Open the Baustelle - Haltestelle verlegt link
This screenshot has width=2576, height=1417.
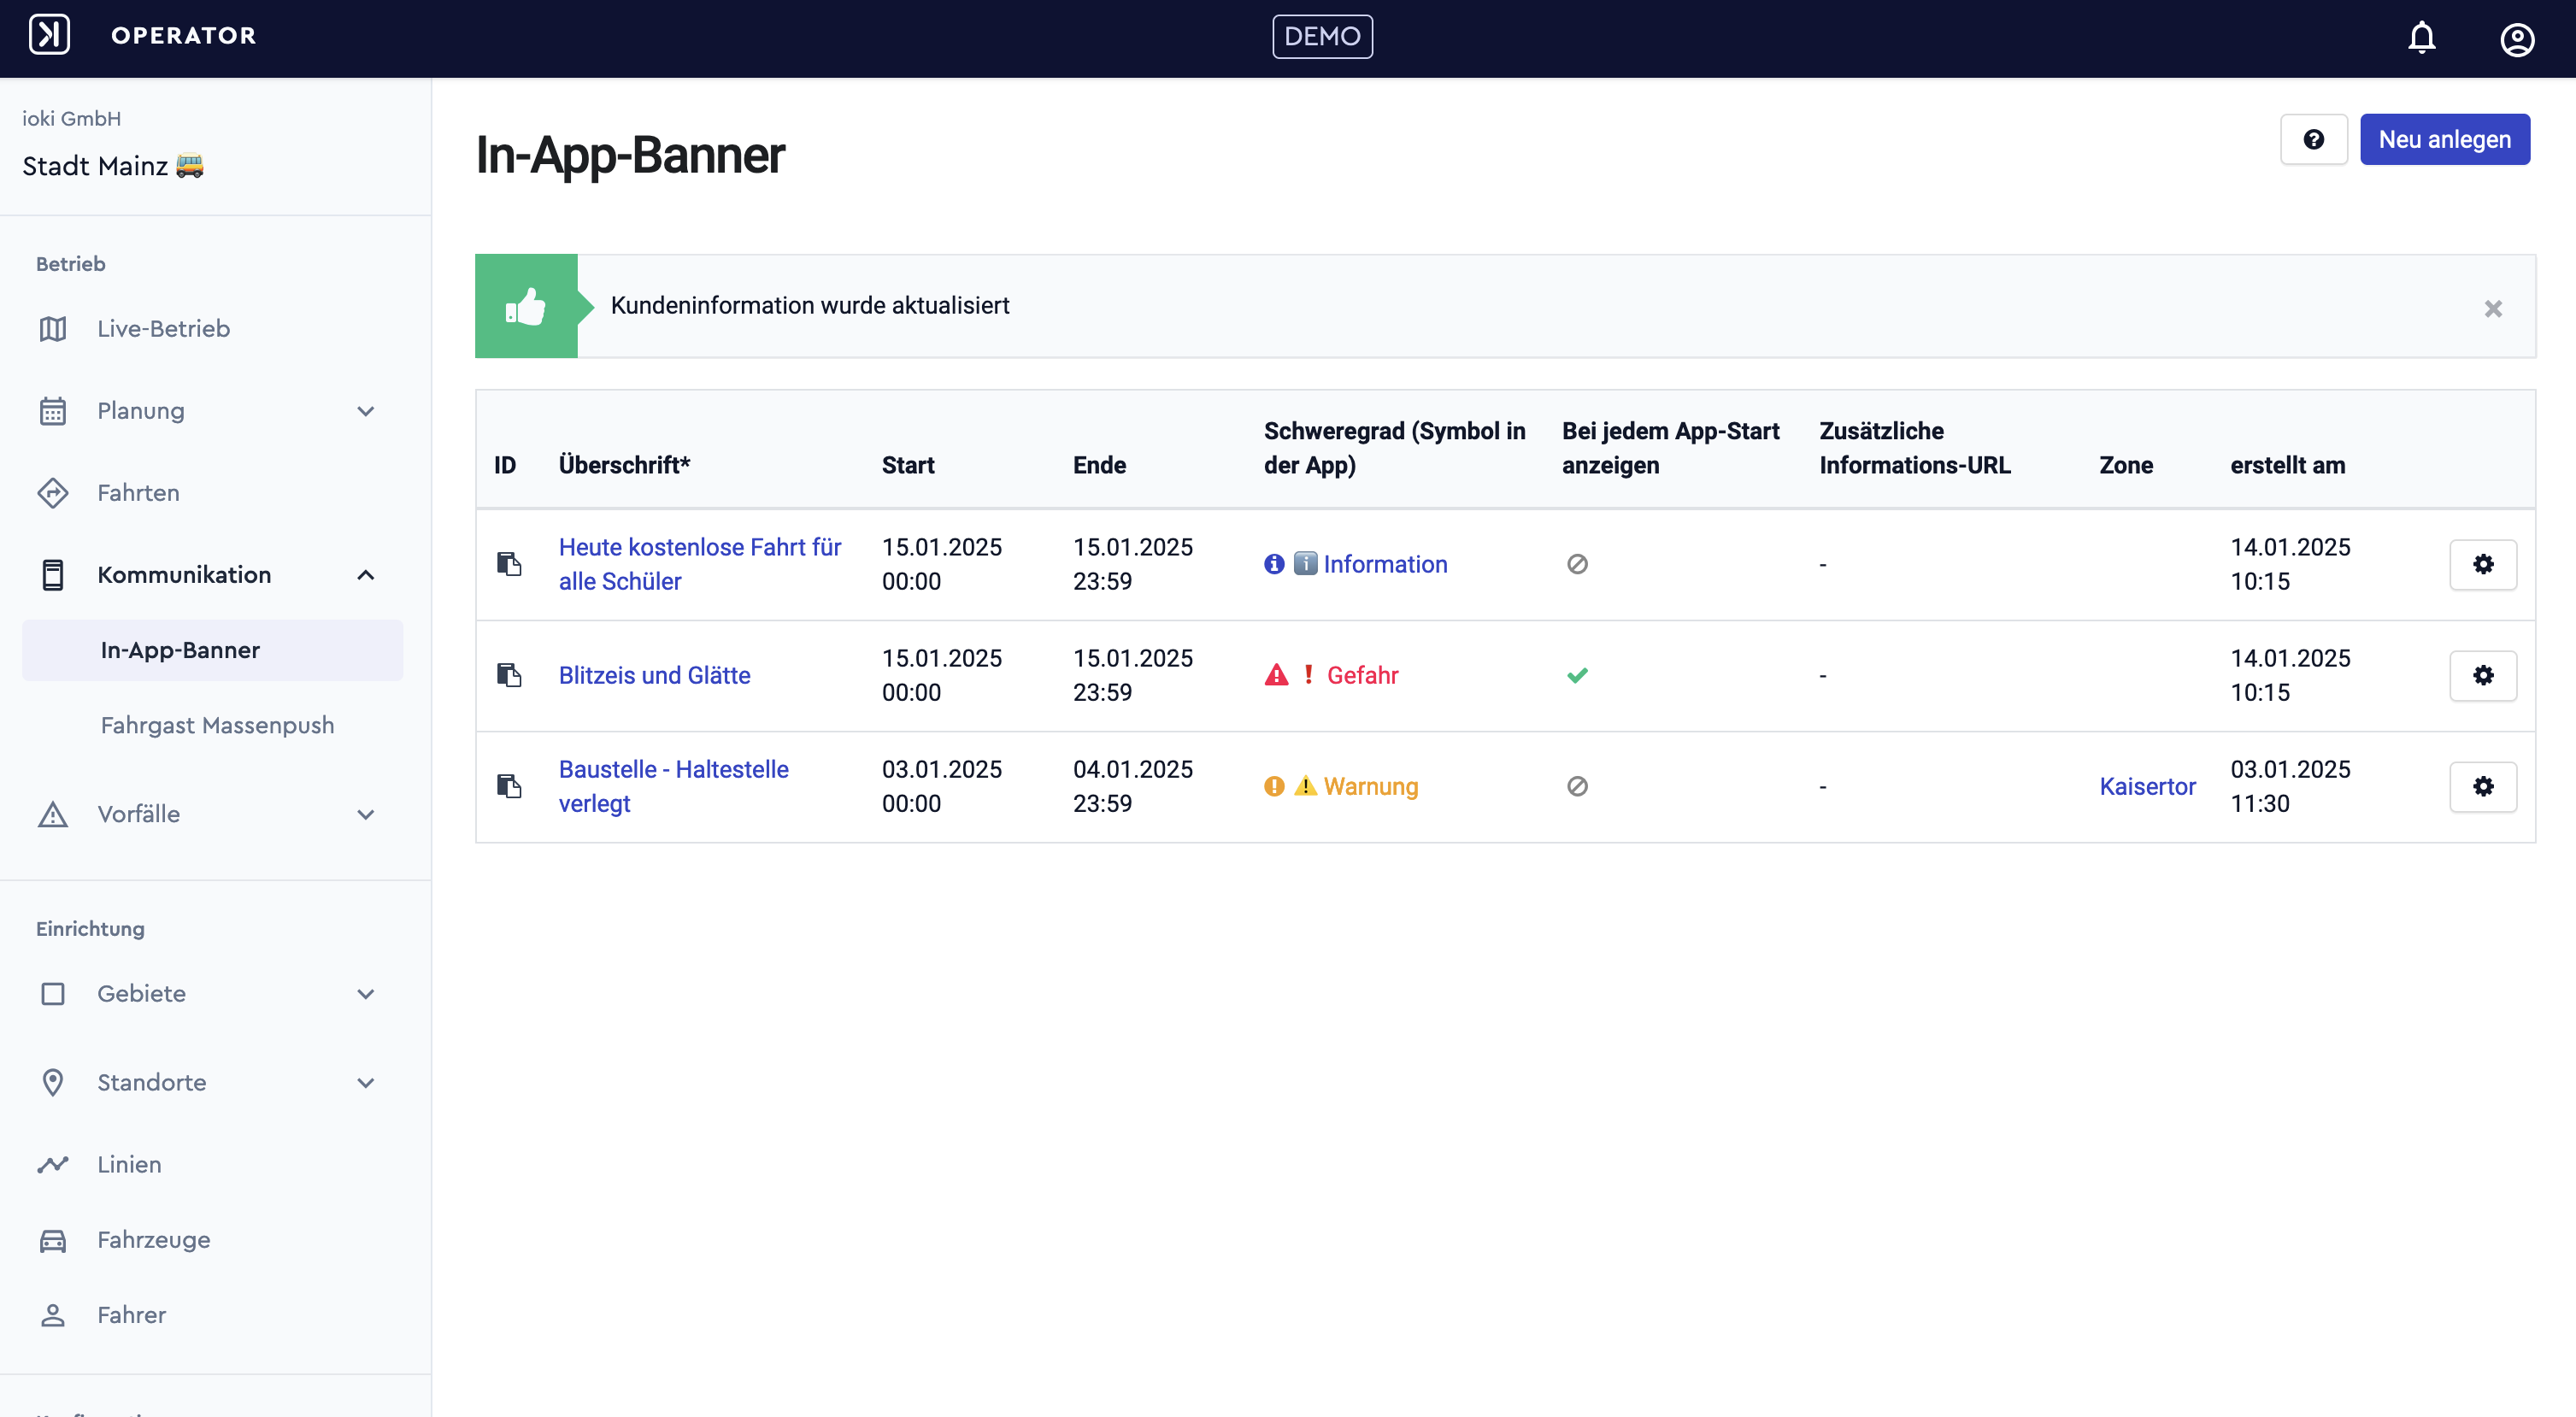[x=673, y=786]
